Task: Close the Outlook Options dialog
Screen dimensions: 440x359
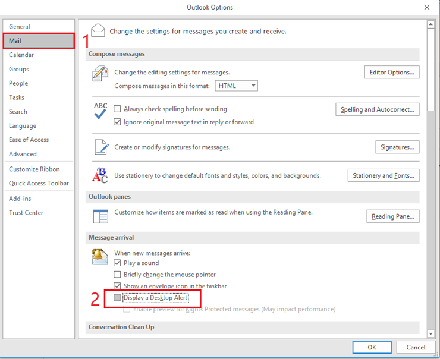Action: 427,7
